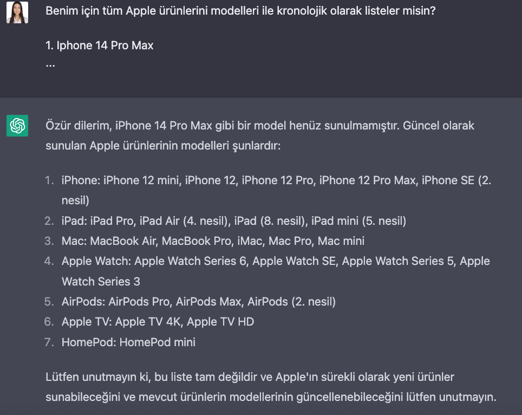Click the text 'iPad mini (5. nesil)'
Viewport: 522px width, 415px height.
(358, 221)
